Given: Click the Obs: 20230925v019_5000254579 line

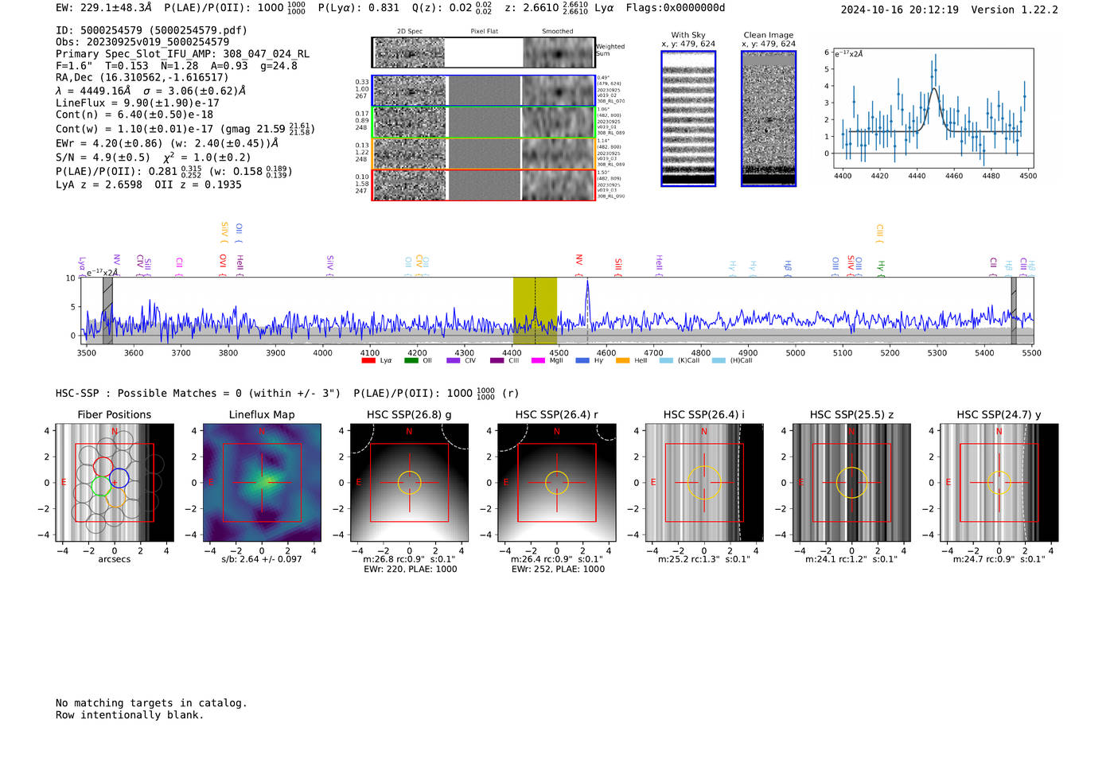Looking at the screenshot, I should click(x=142, y=41).
